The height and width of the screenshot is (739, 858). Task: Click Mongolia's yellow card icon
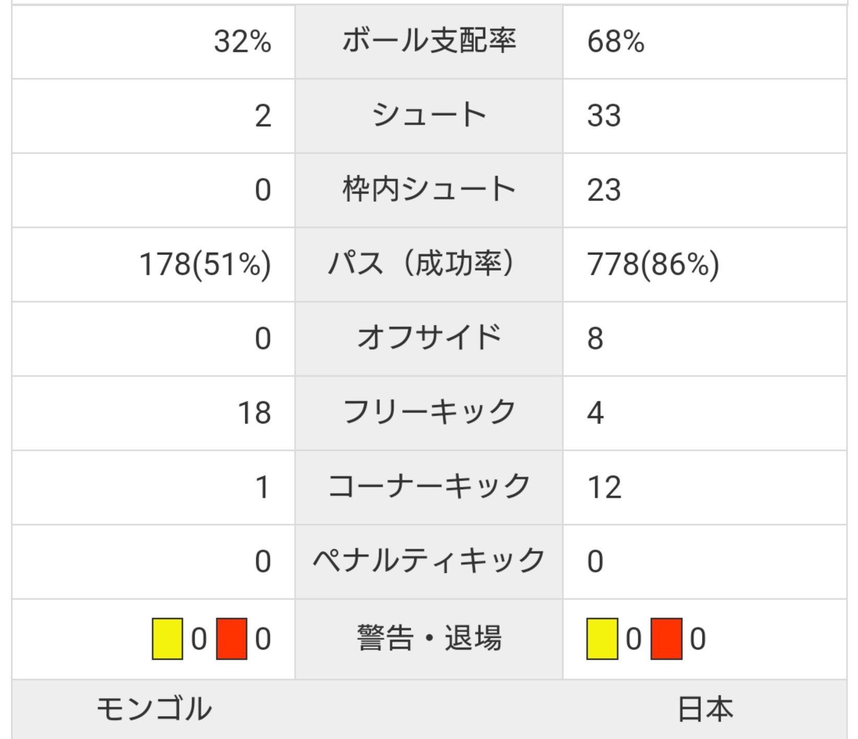pos(167,639)
